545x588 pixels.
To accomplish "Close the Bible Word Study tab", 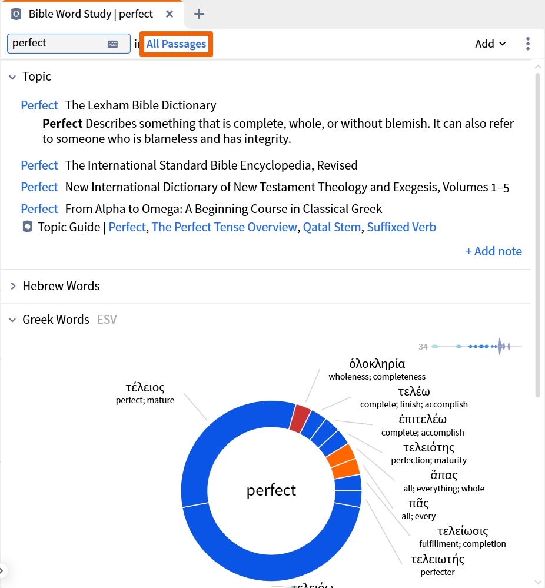I will coord(170,14).
